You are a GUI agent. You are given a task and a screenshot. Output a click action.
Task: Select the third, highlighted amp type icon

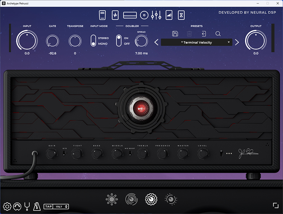(x=151, y=199)
